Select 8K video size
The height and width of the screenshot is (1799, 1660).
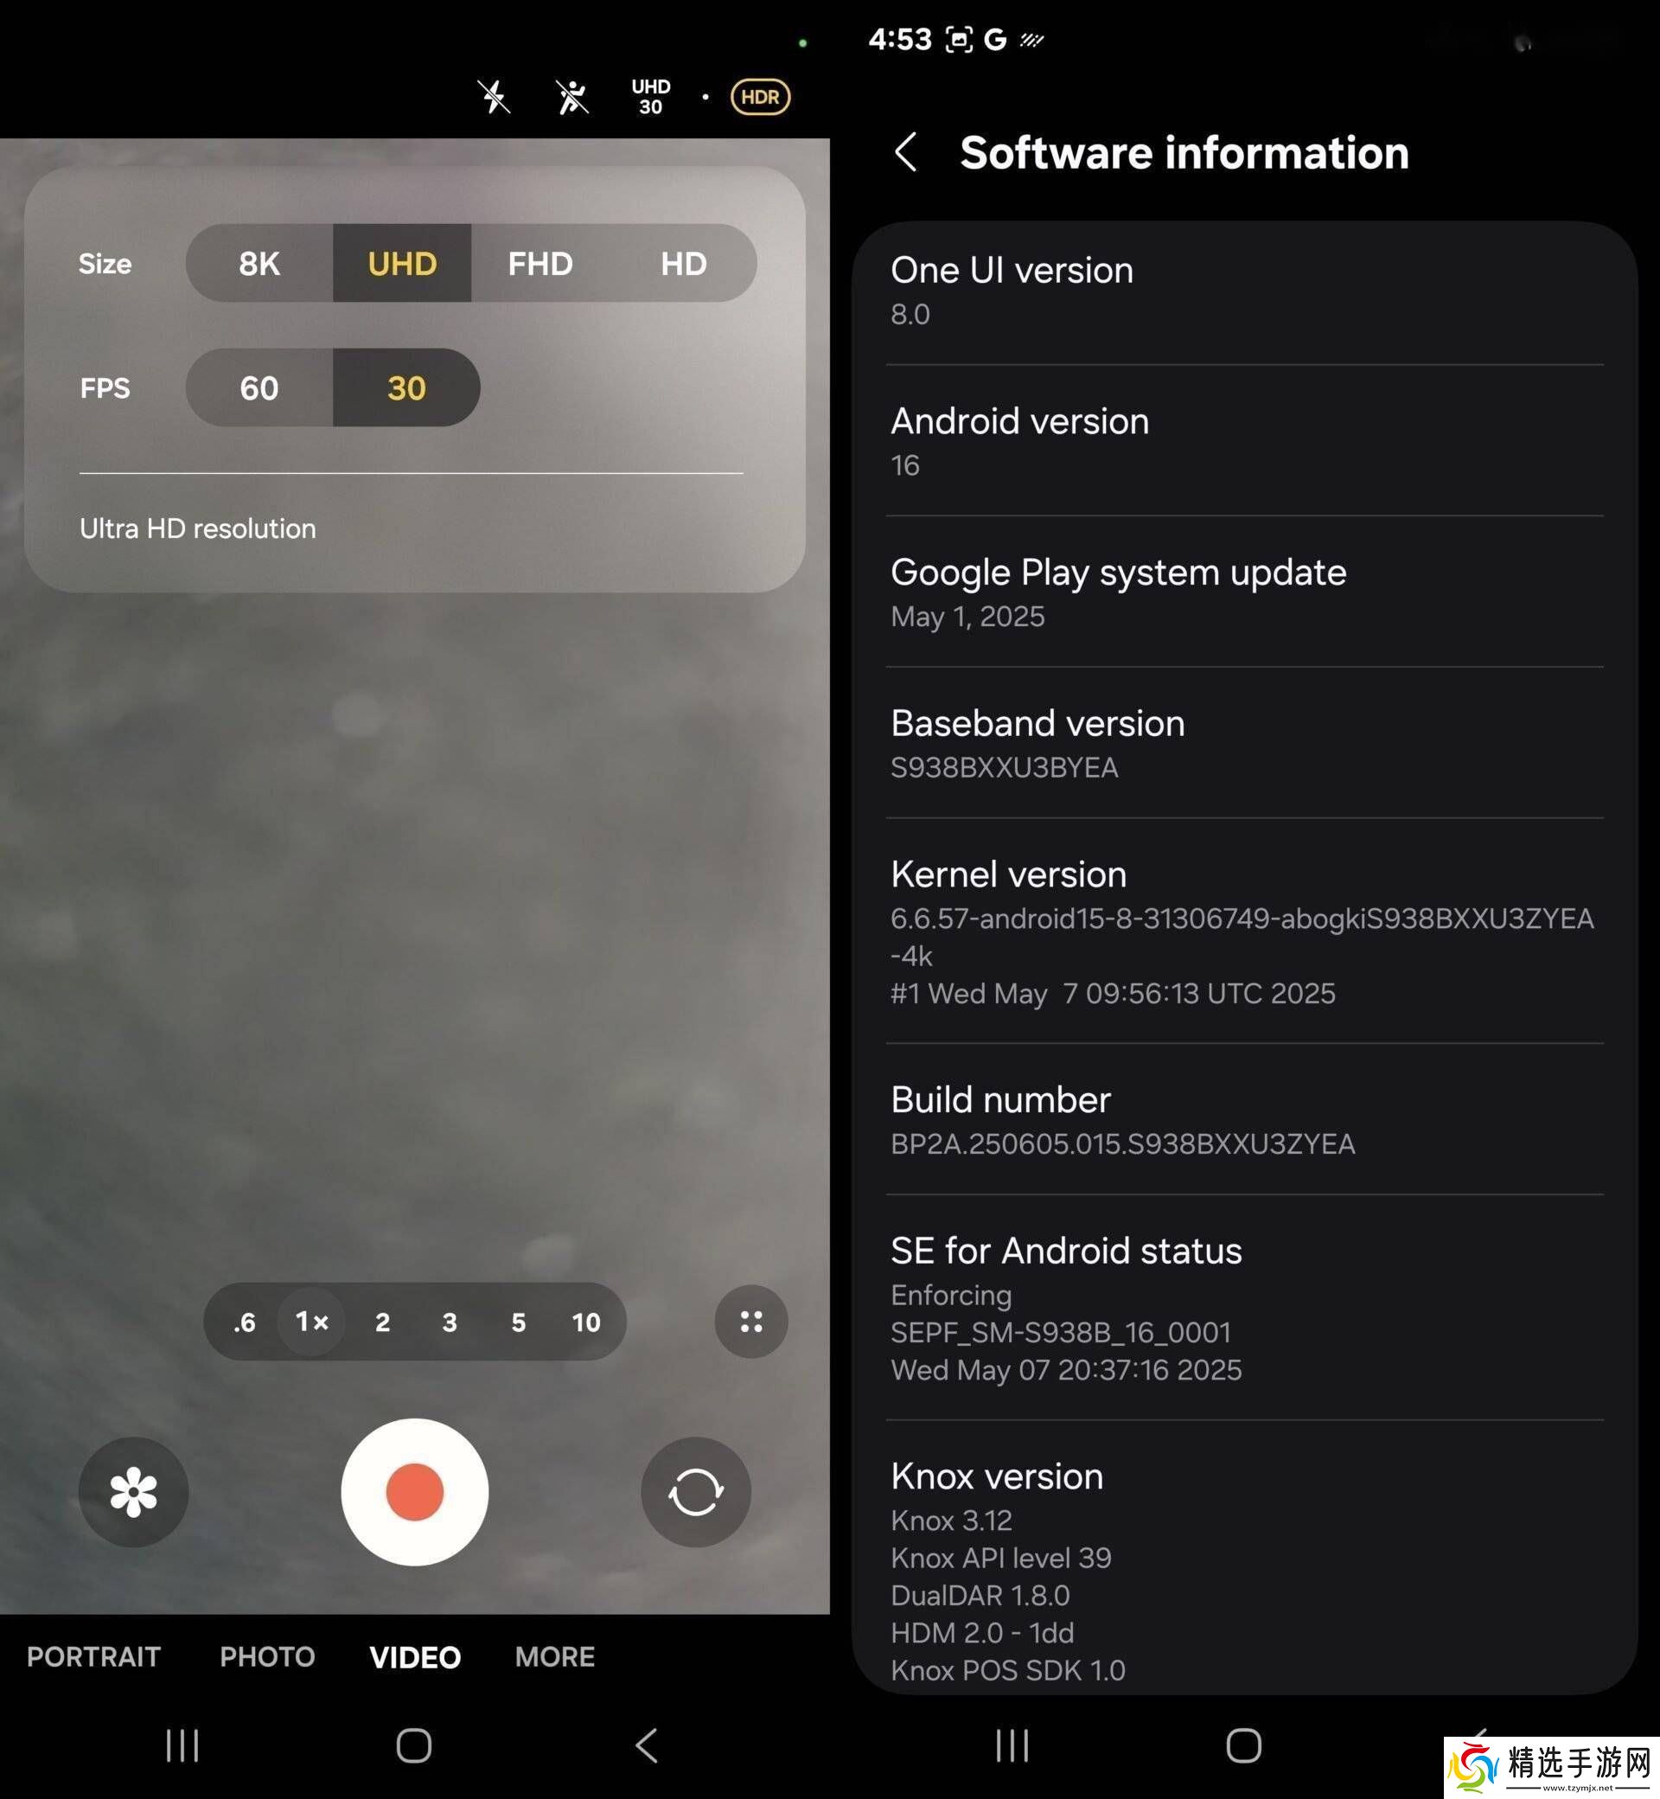[x=259, y=263]
